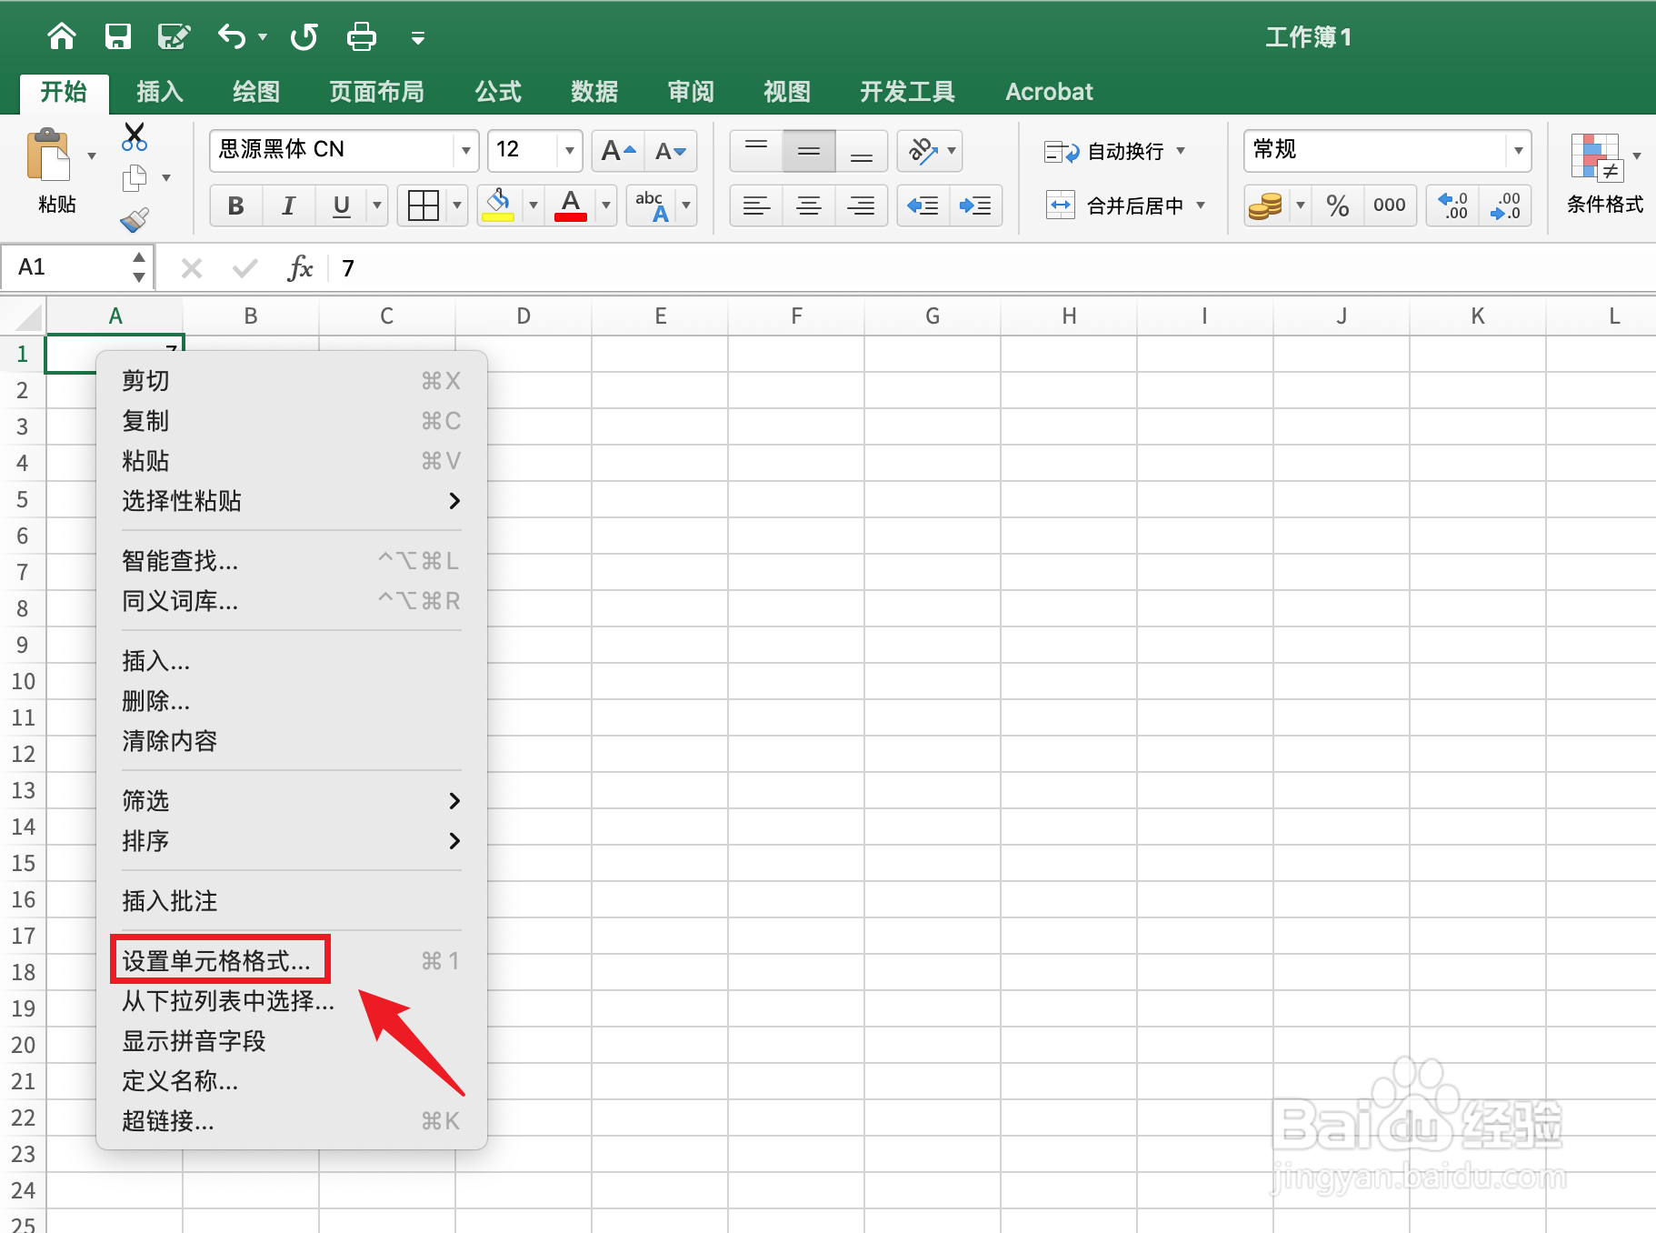This screenshot has width=1656, height=1233.
Task: Click the currency coins icon
Action: coord(1266,205)
